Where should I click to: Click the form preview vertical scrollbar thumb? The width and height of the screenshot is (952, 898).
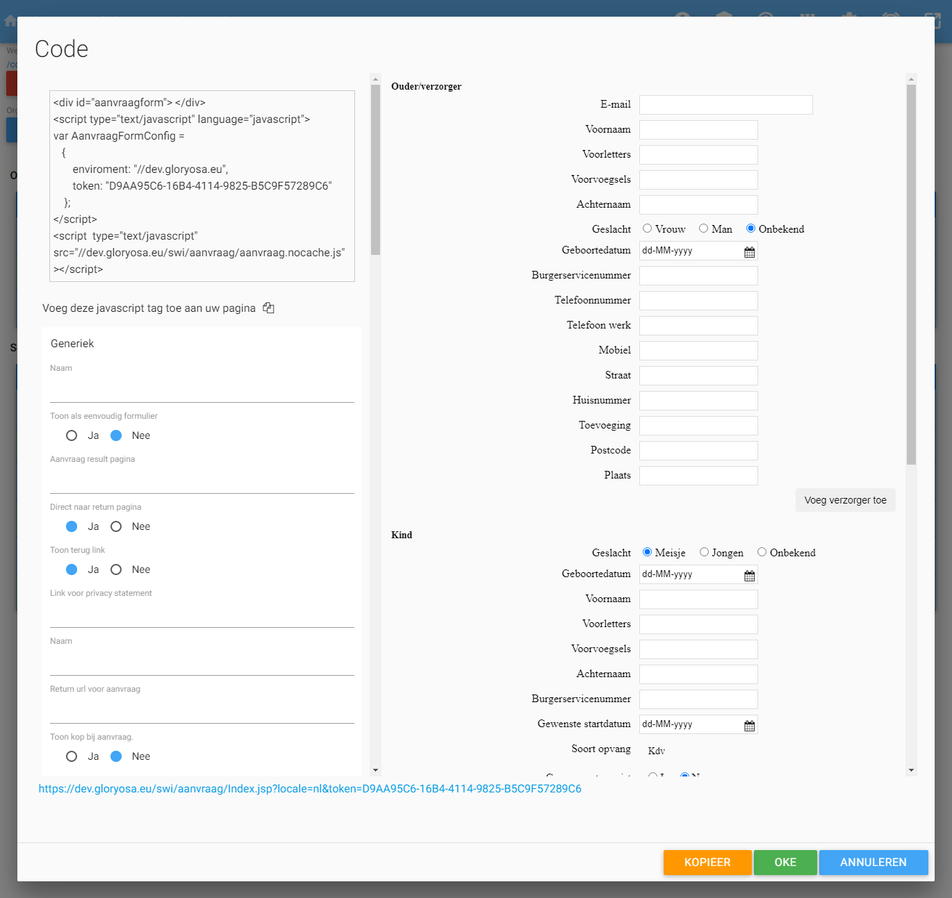911,274
